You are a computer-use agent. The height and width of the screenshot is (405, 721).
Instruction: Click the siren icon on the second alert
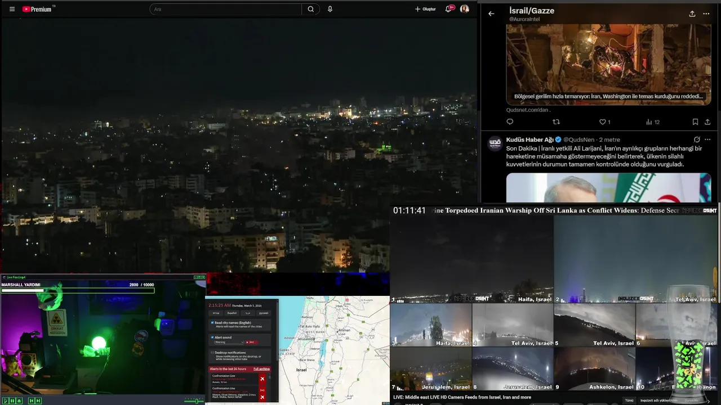tap(262, 390)
